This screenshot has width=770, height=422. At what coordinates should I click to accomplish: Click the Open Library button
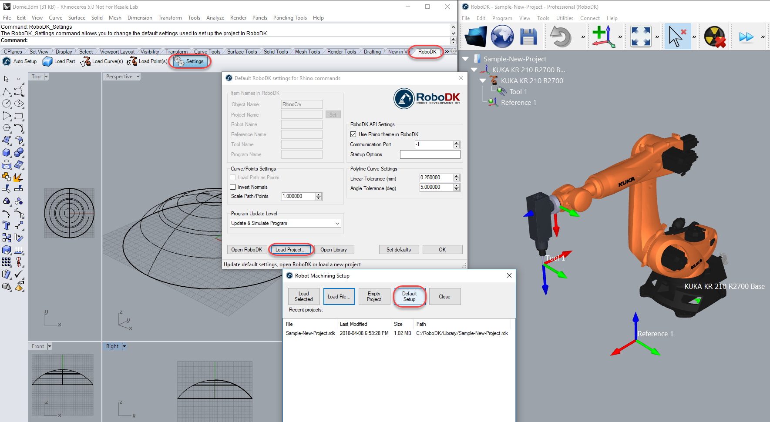[334, 249]
